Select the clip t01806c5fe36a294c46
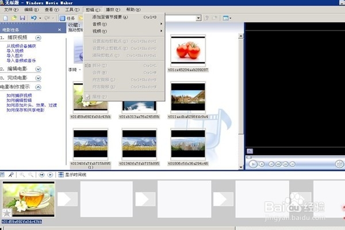 click(188, 144)
